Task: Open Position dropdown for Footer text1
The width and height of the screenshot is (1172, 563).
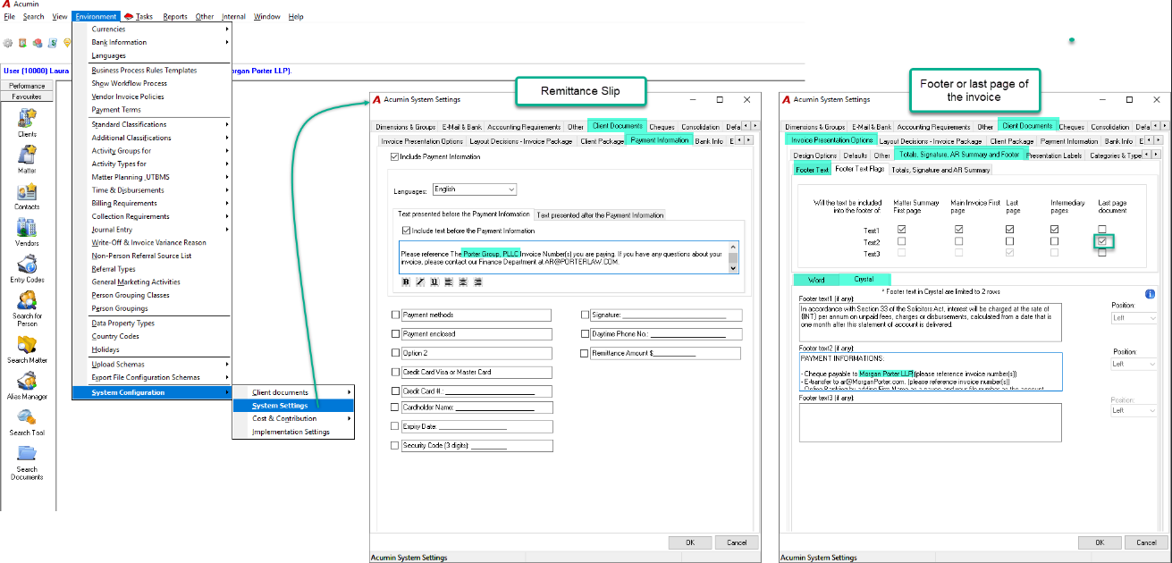Action: click(x=1134, y=318)
